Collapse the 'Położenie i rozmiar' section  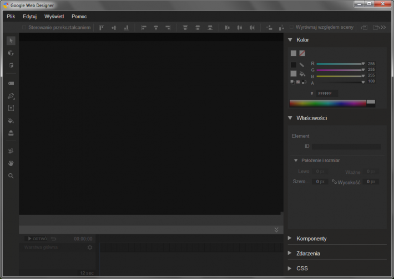tap(296, 161)
